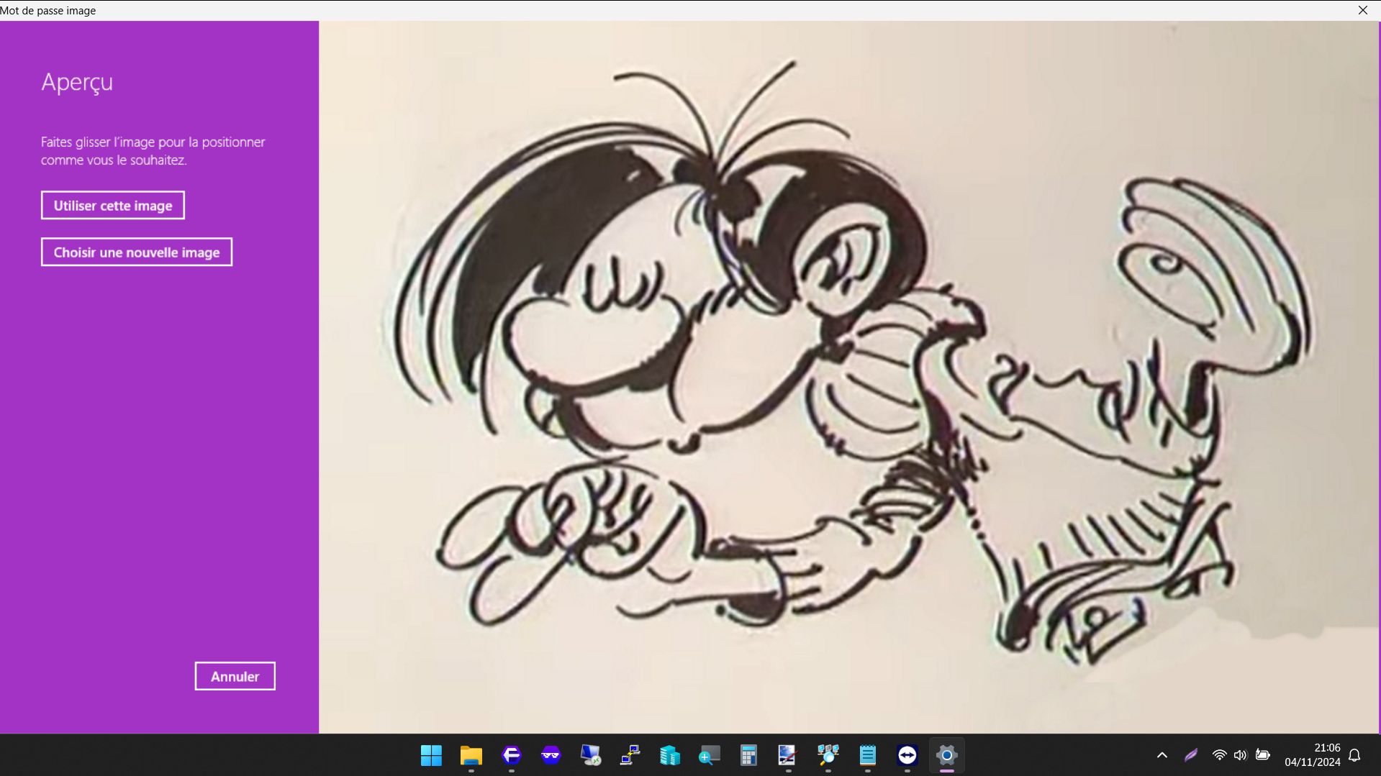Open the network scanner magnifier taskbar icon
Image resolution: width=1381 pixels, height=776 pixels.
[x=828, y=756]
